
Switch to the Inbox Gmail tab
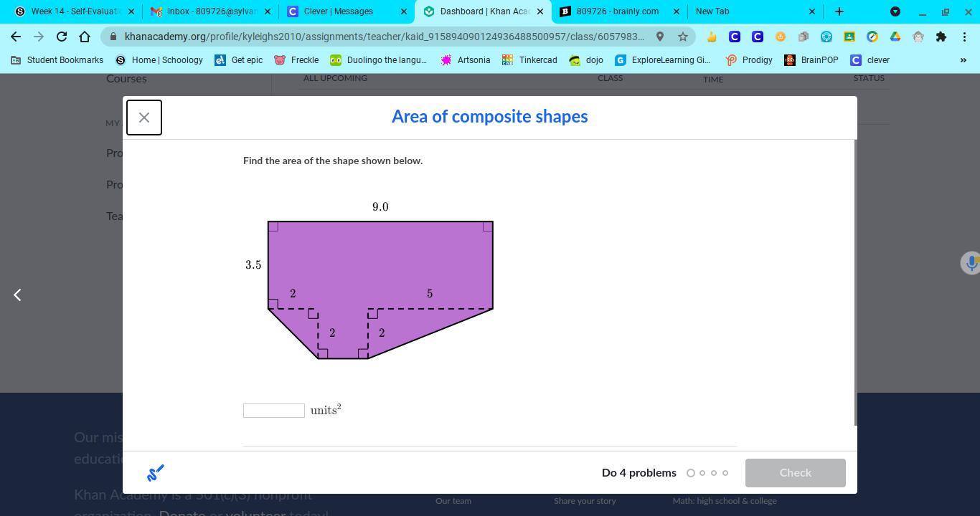point(209,11)
